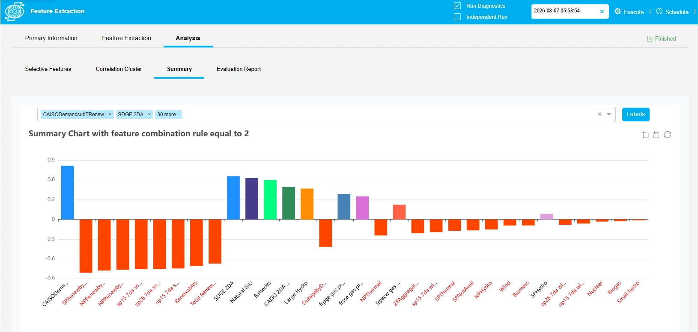Click the zoom reset chart tool icon
The image size is (698, 332).
point(656,135)
